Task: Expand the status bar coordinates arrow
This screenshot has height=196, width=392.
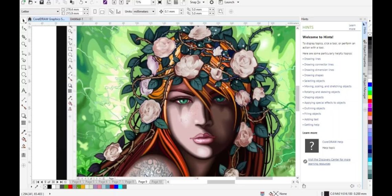Action: (x=50, y=194)
